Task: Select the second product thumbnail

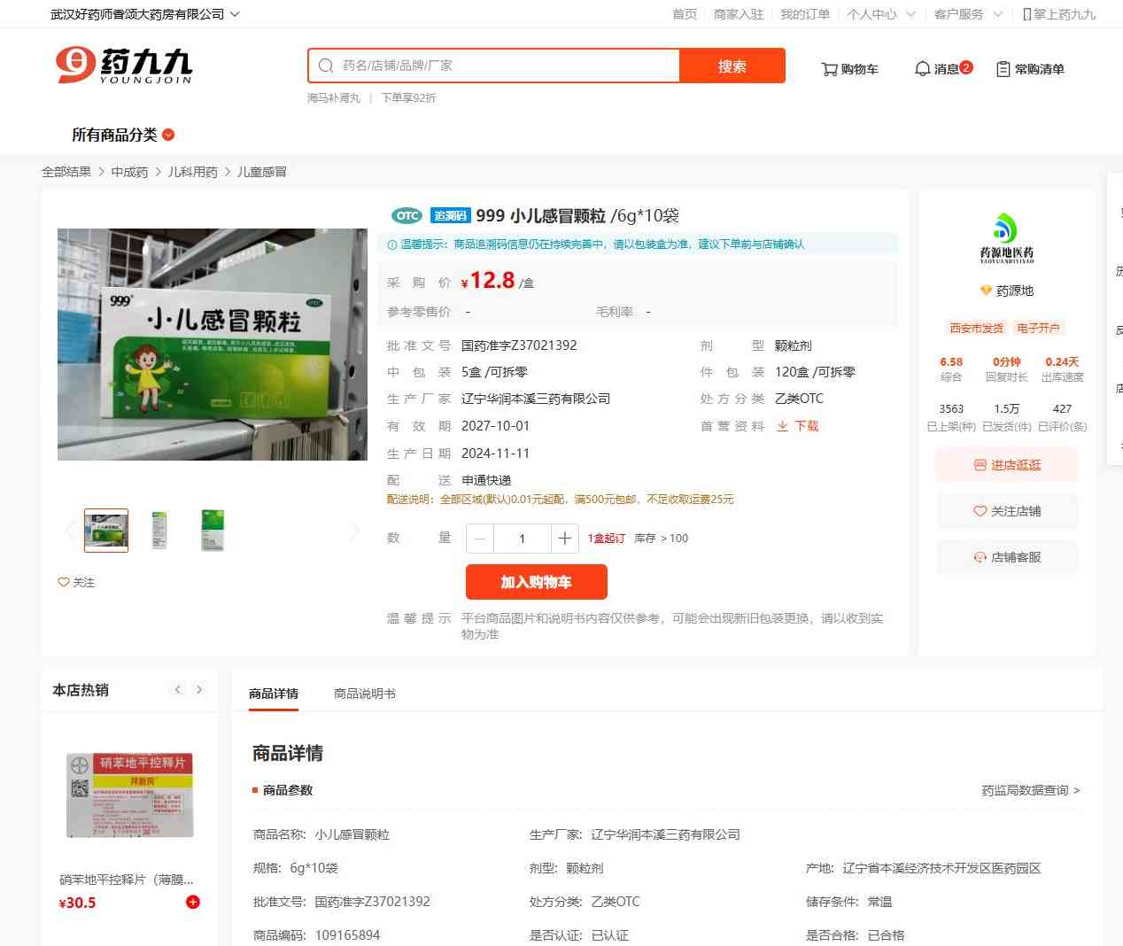Action: [159, 530]
